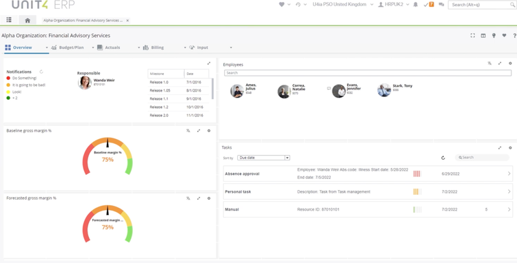
Task: Switch to the Input tab
Action: click(x=199, y=48)
